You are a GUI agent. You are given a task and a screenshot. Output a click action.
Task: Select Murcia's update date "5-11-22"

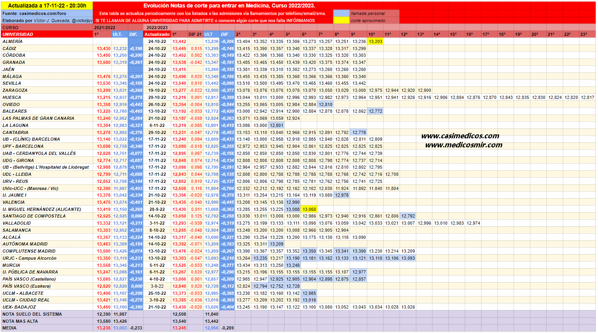pyautogui.click(x=157, y=265)
